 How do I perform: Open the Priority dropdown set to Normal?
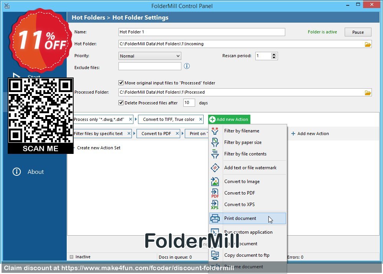pyautogui.click(x=150, y=56)
